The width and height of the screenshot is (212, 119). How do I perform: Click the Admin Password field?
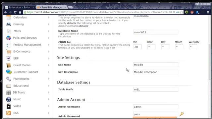click(155, 114)
